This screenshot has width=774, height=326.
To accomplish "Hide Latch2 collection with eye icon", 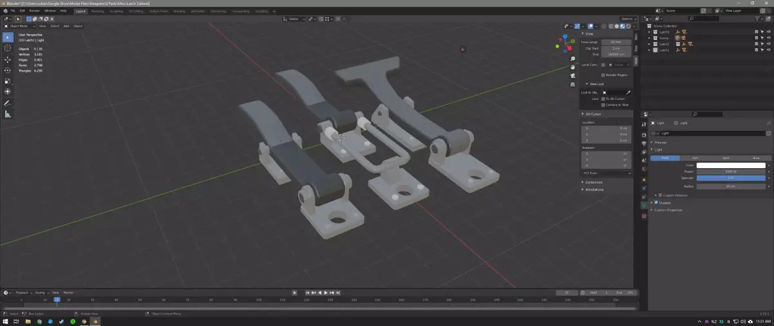I will (768, 44).
